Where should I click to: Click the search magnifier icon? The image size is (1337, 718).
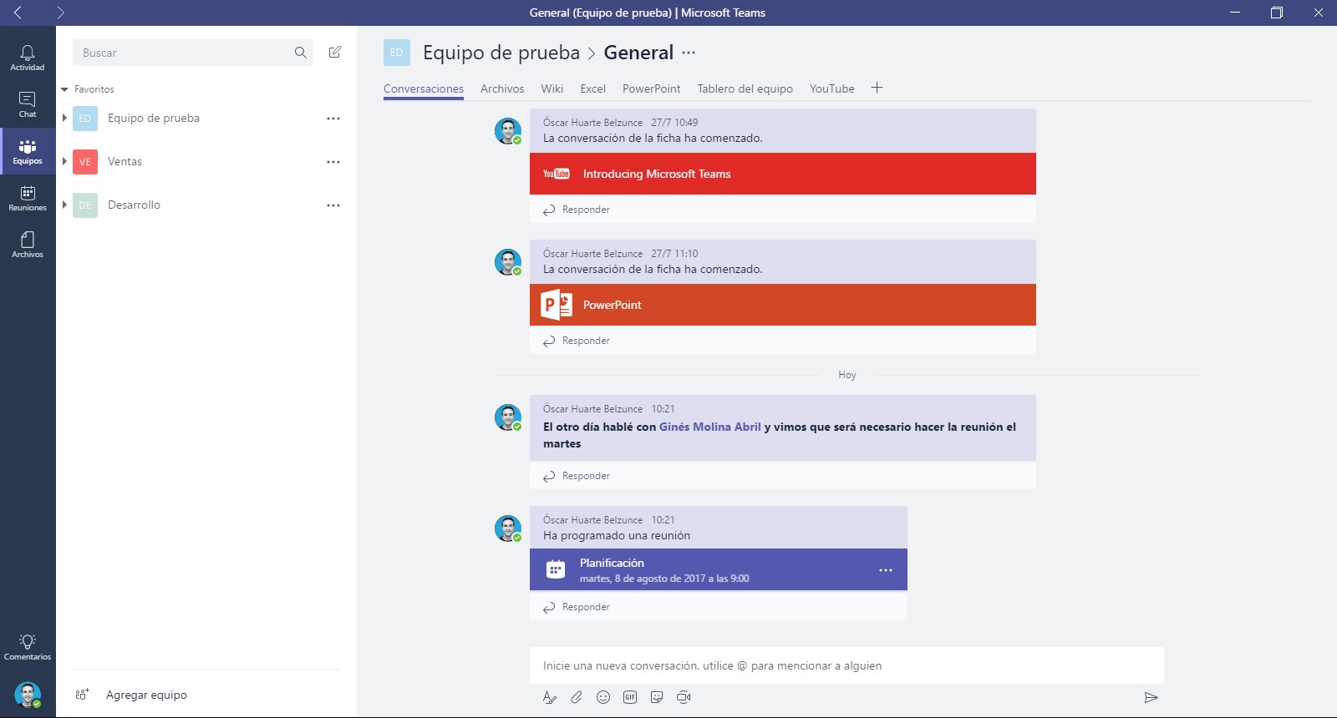tap(301, 53)
